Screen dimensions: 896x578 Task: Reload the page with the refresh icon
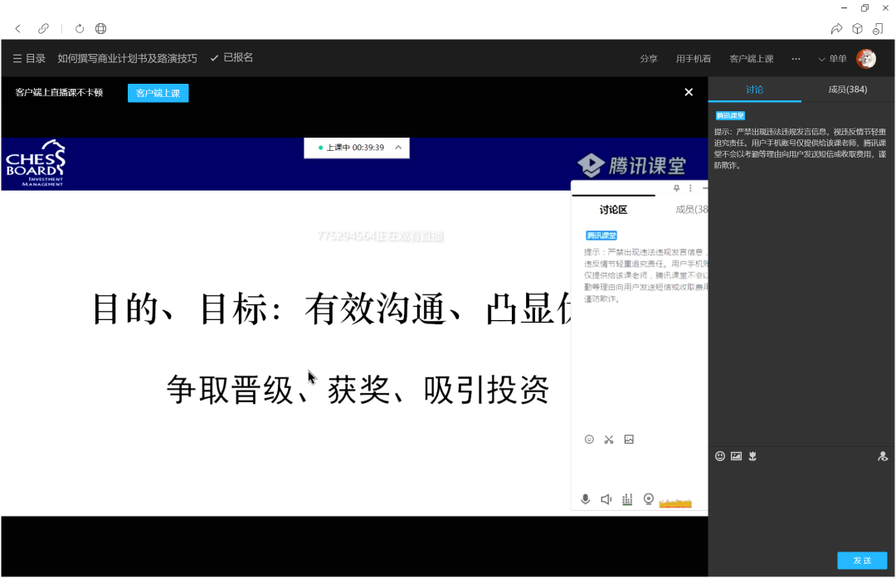80,28
